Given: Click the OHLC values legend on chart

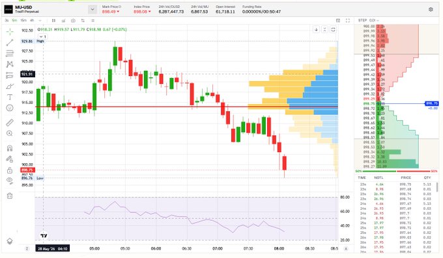Looking at the screenshot, I should [x=82, y=29].
